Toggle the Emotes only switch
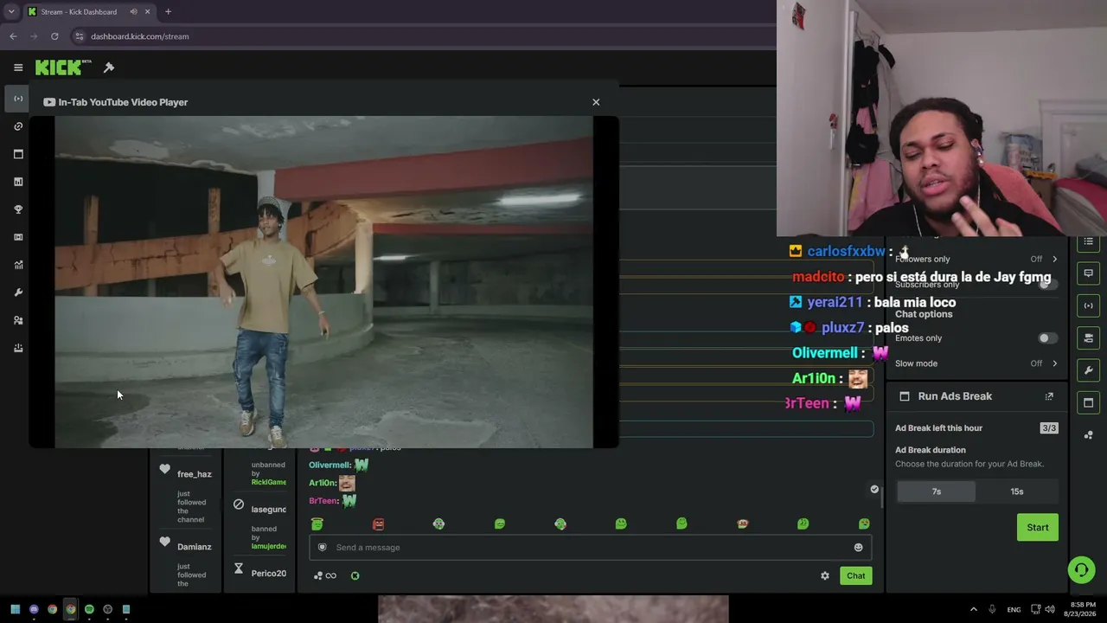The image size is (1107, 623). tap(1047, 338)
